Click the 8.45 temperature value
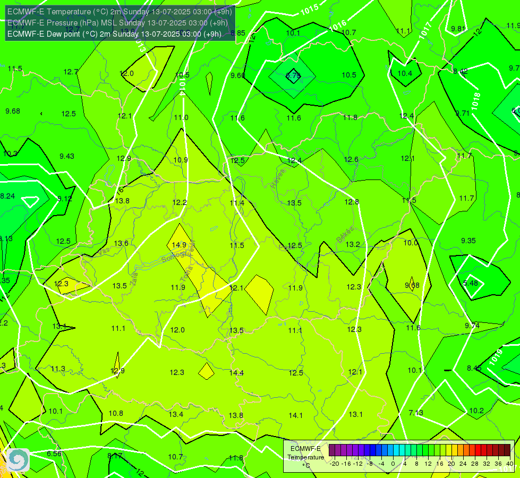This screenshot has width=520, height=478. (x=474, y=368)
